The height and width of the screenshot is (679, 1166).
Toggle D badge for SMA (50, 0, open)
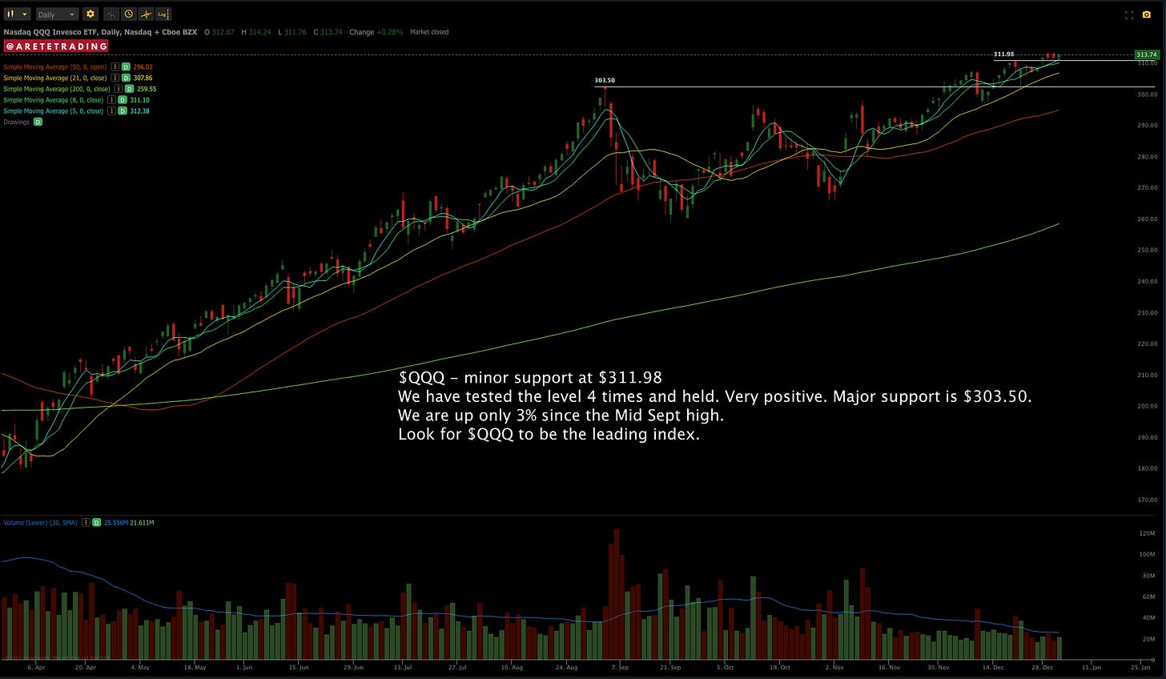click(x=126, y=67)
